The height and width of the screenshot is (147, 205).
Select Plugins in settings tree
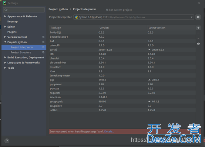click(x=12, y=32)
